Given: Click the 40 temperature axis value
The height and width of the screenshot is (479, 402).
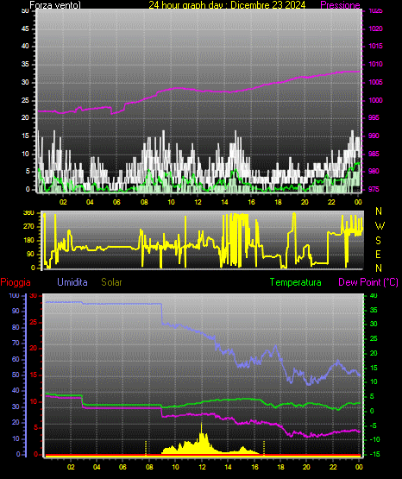Looking at the screenshot, I should 374,296.
